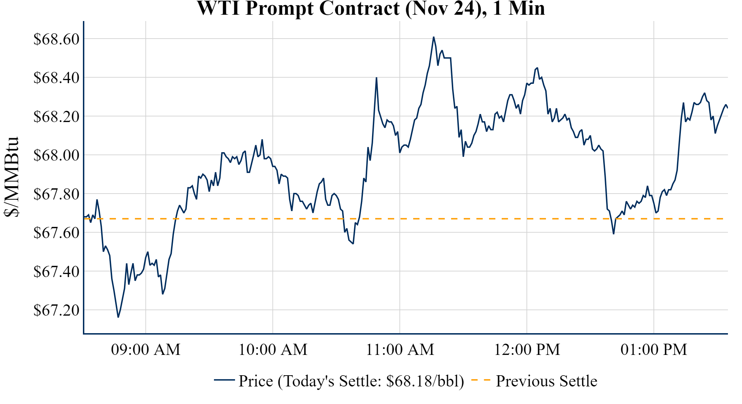Click the $/MMBtu y-axis title
This screenshot has width=742, height=404.
[x=12, y=177]
